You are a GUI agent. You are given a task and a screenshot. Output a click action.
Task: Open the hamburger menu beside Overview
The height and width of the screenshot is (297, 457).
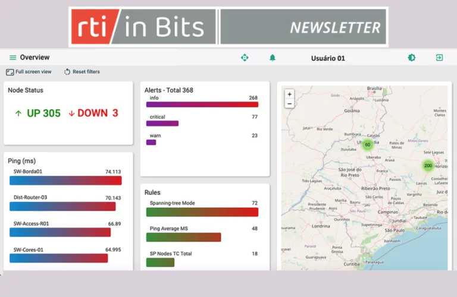[x=12, y=58]
